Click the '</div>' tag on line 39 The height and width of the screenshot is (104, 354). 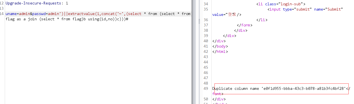(x=230, y=36)
